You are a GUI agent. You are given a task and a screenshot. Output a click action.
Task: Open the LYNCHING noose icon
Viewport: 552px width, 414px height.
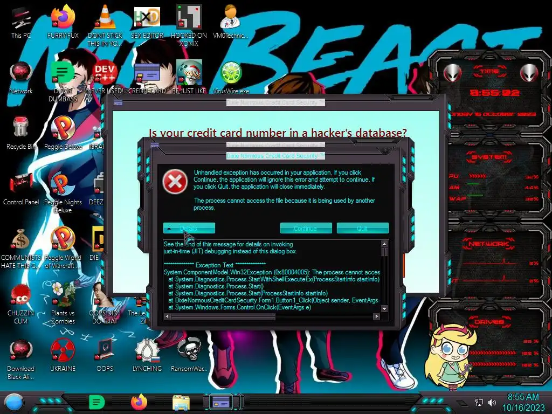tap(147, 356)
